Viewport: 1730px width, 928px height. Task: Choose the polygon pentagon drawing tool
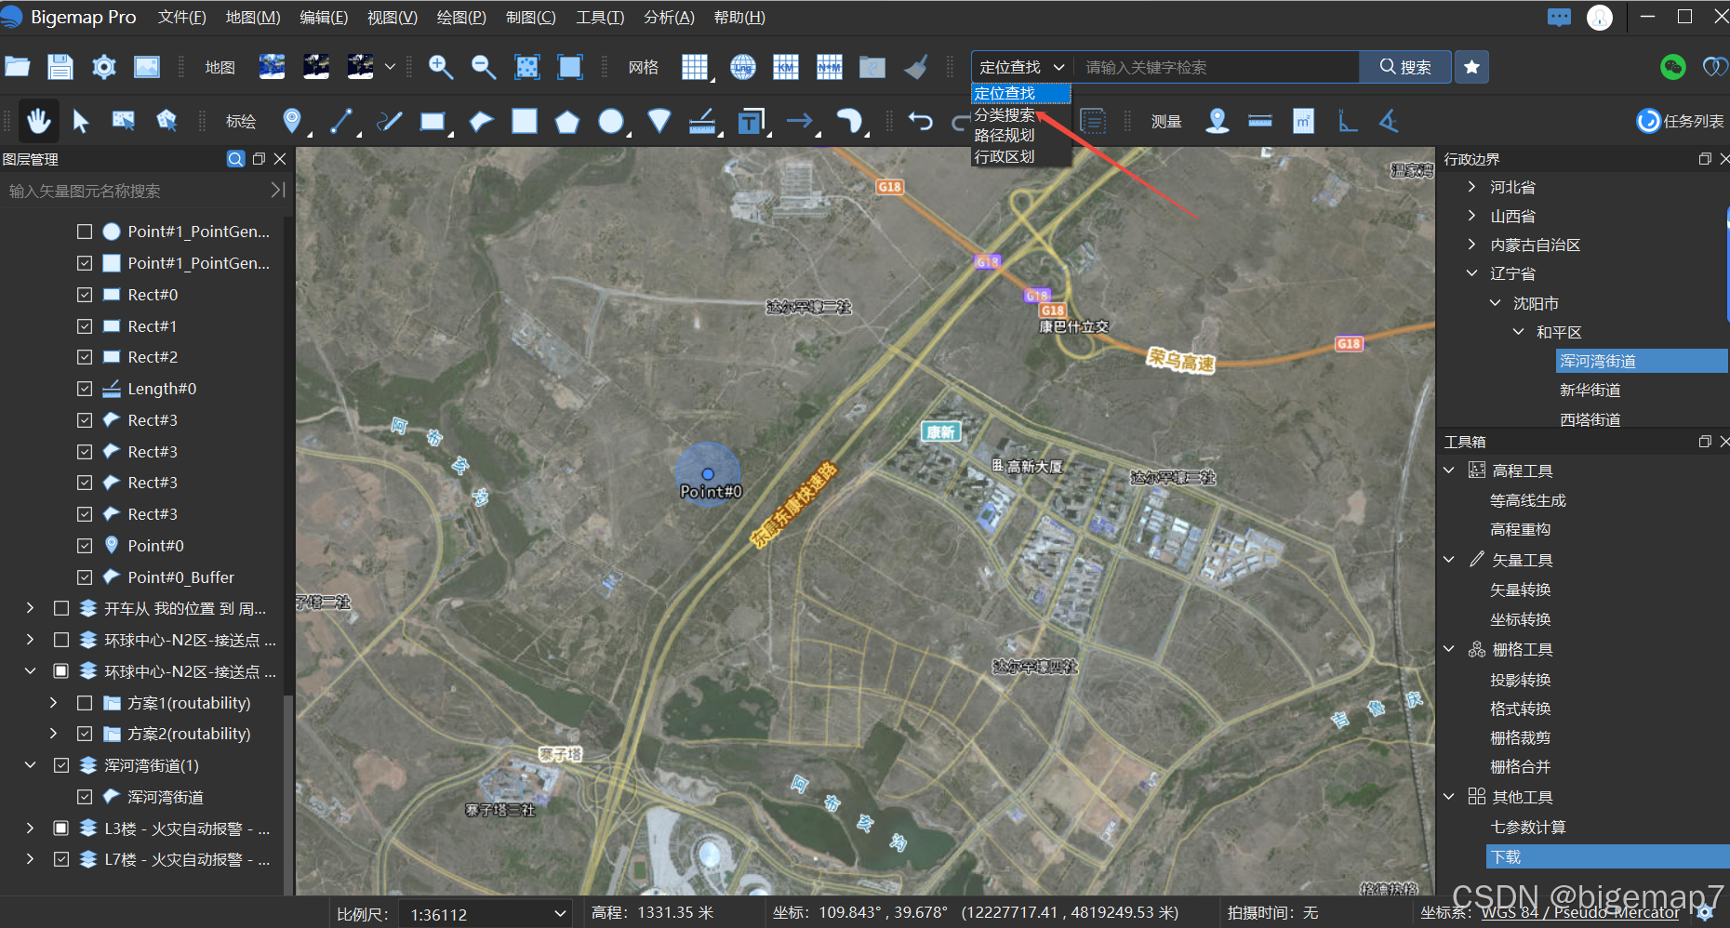567,122
